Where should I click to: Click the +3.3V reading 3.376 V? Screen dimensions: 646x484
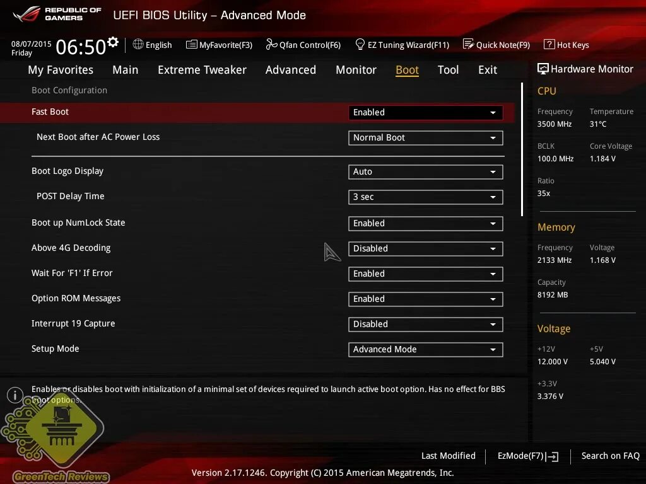[550, 396]
